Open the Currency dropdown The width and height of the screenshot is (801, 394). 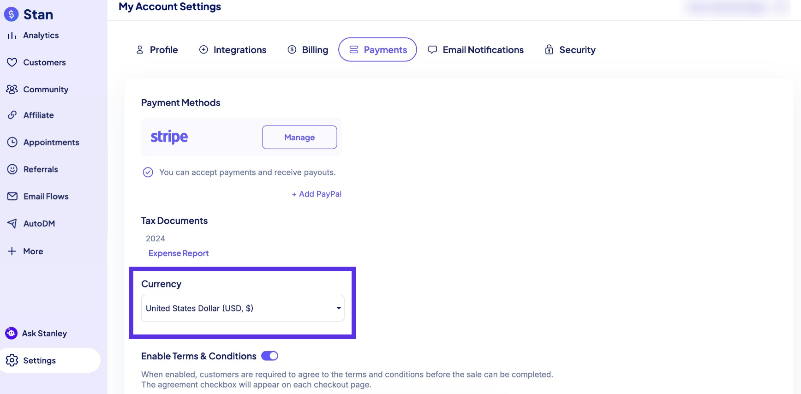(243, 308)
